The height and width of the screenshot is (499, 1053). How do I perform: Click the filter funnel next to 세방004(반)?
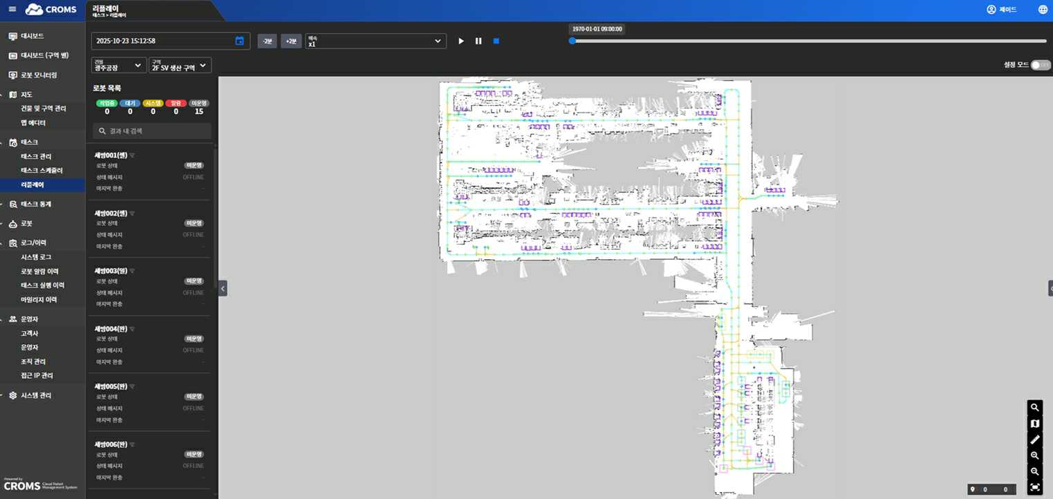pyautogui.click(x=132, y=329)
